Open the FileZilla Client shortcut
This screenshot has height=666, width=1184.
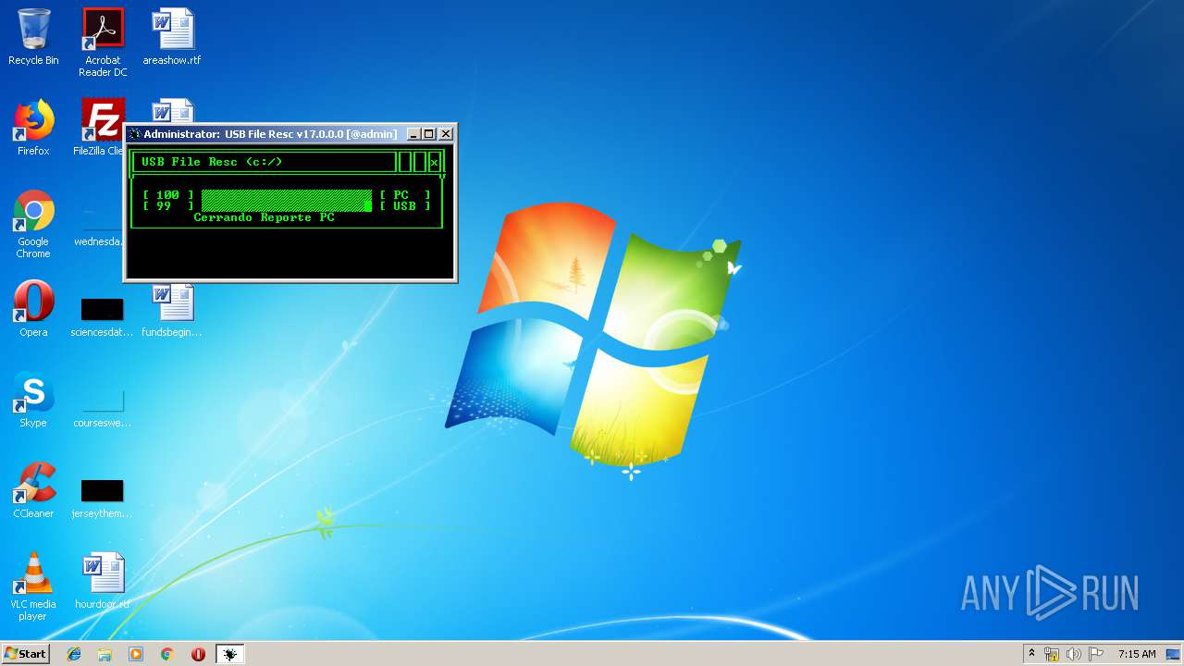coord(103,128)
